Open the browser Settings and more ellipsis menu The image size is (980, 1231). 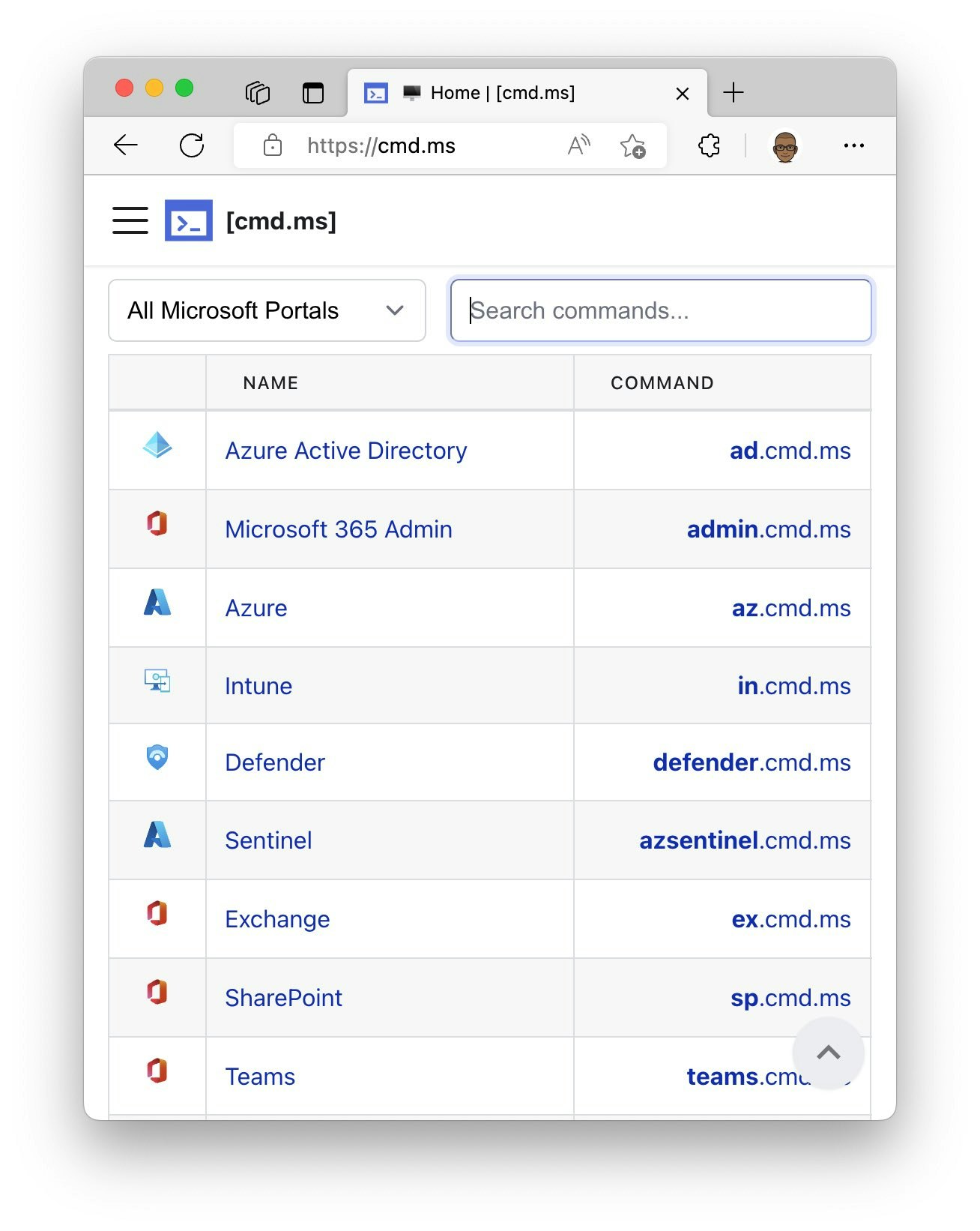point(853,145)
